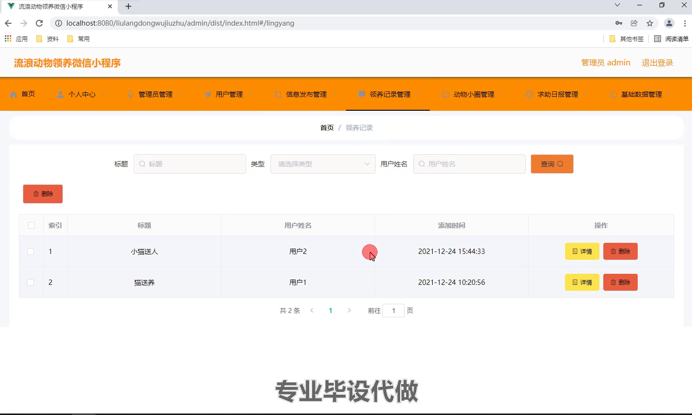Open the tab search chevron in the title bar

617,5
